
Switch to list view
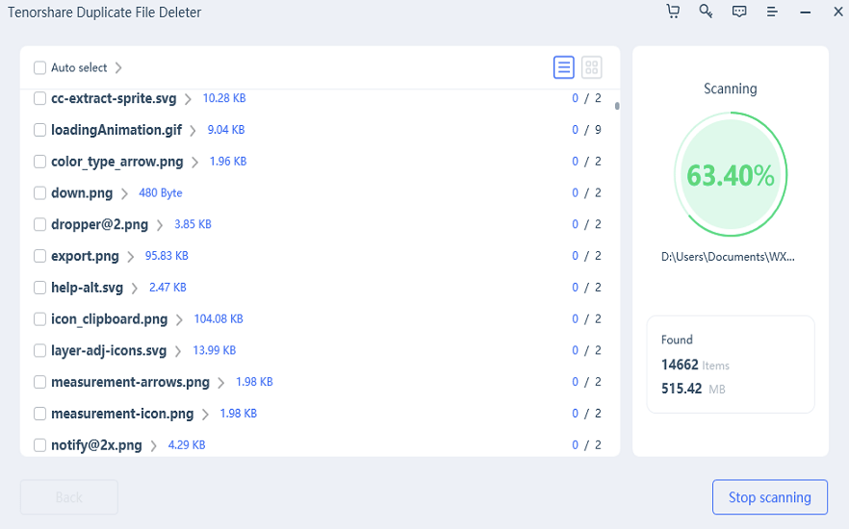coord(564,67)
